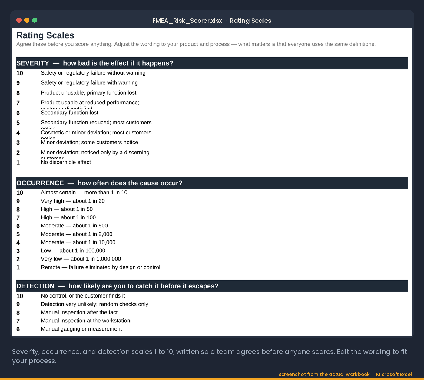Select the 'No discernible effect' cell
The height and width of the screenshot is (380, 424).
click(x=66, y=162)
